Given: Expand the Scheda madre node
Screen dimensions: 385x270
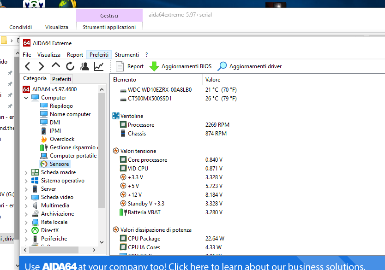Looking at the screenshot, I should [x=26, y=172].
